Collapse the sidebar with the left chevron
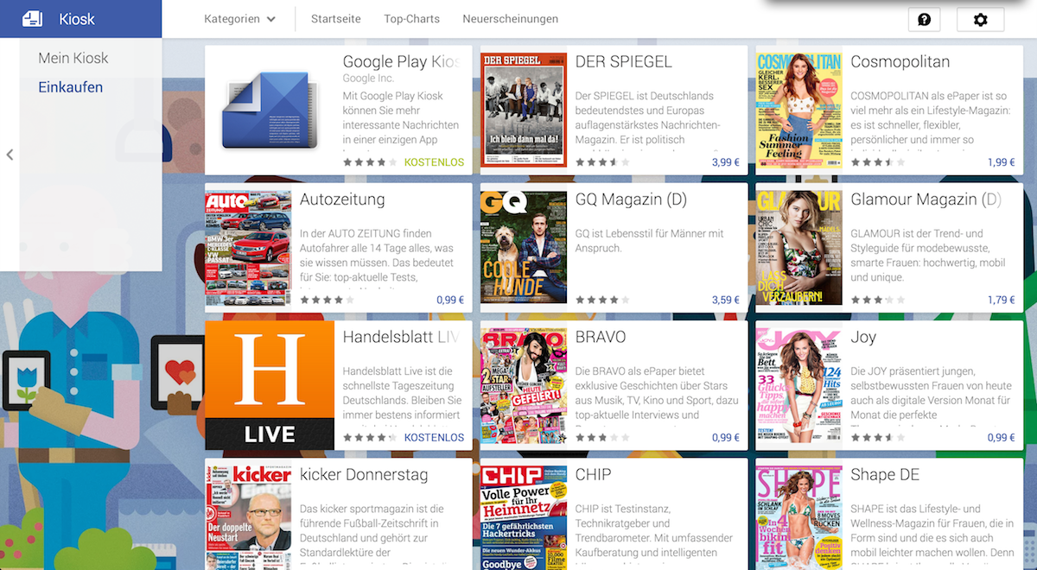This screenshot has height=570, width=1037. [10, 155]
